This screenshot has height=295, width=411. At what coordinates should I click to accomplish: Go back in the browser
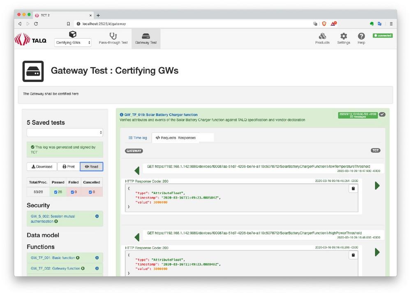(x=20, y=23)
